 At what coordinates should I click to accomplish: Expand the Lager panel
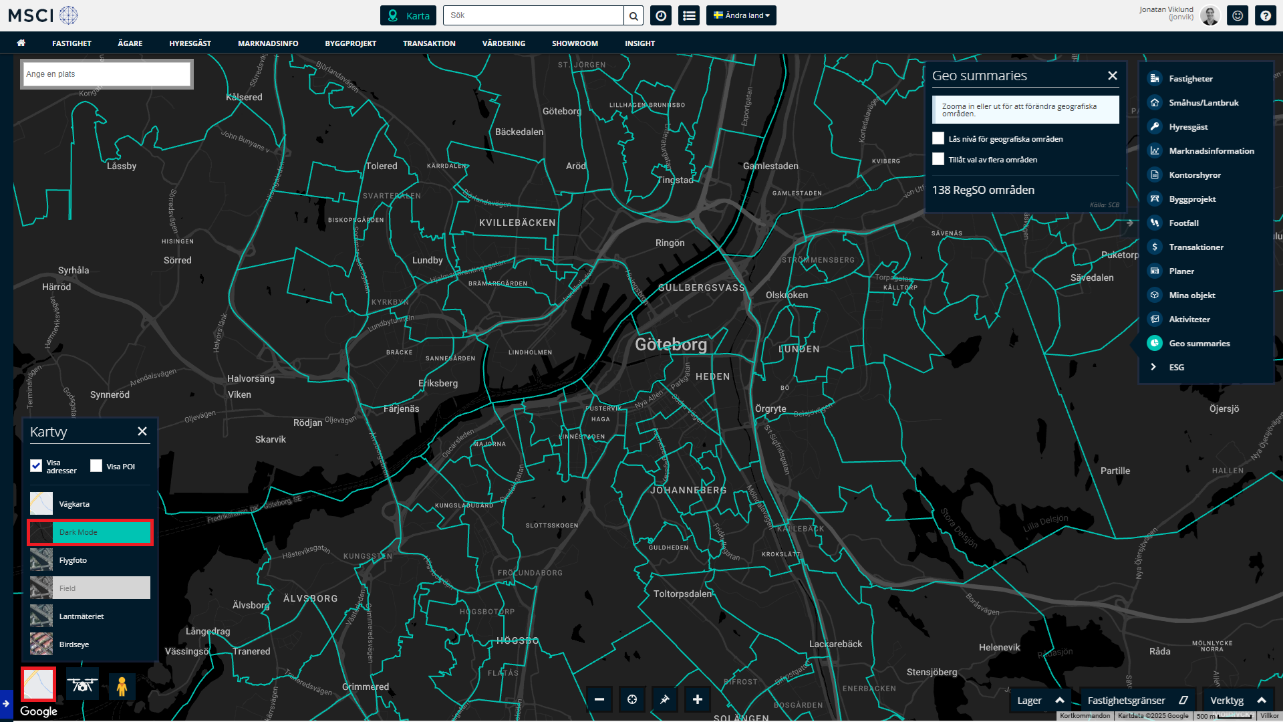[1040, 701]
